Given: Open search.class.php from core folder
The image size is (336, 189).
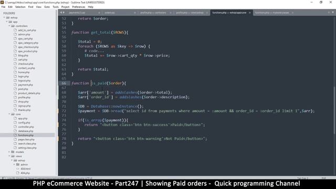Looking at the screenshot, I should coord(27,143).
